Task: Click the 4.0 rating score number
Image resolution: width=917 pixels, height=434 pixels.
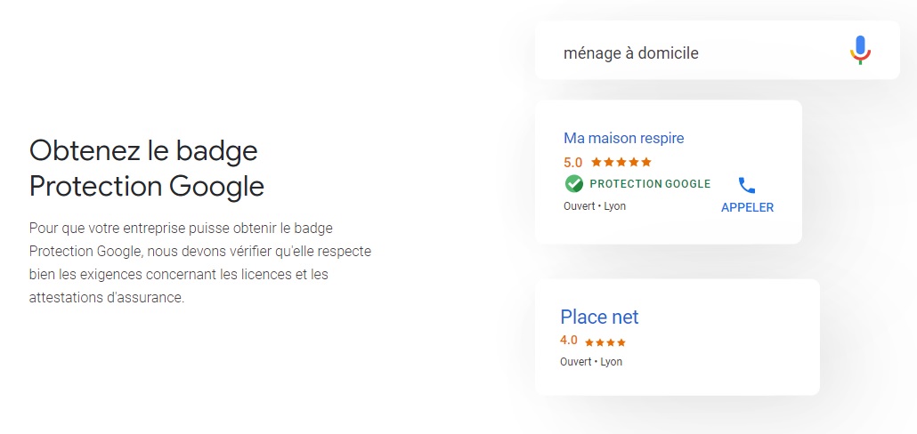Action: point(568,340)
